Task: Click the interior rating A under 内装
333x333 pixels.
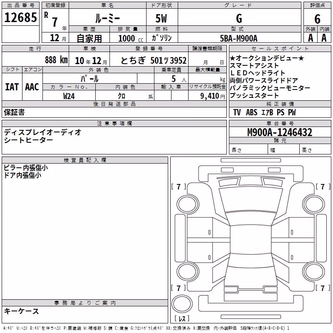Action: click(x=324, y=38)
